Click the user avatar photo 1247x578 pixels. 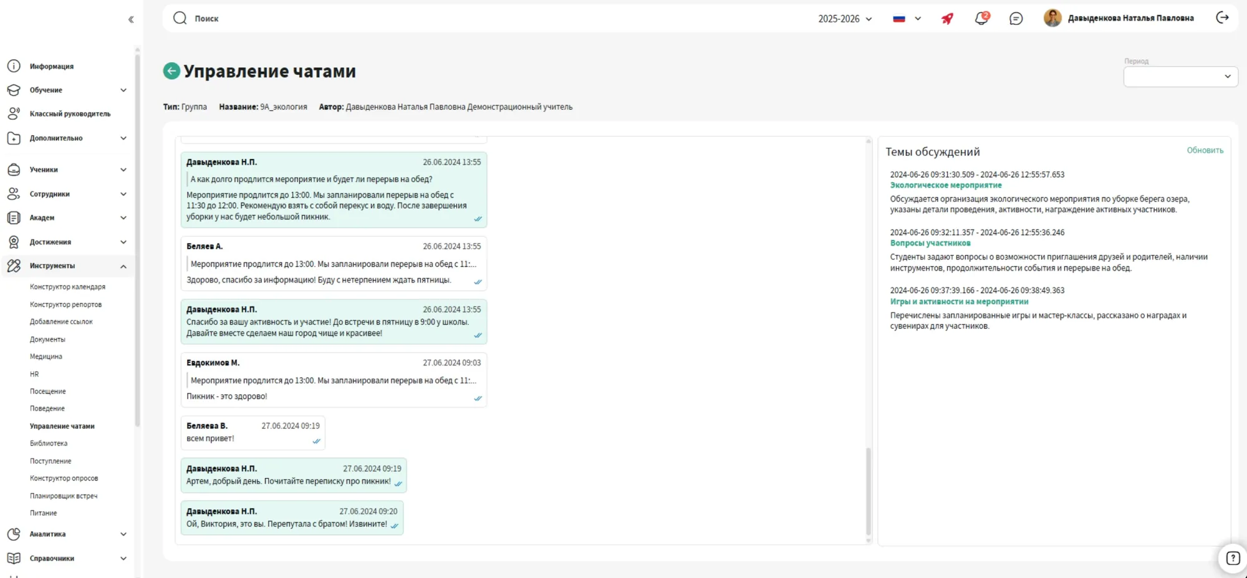[1052, 18]
